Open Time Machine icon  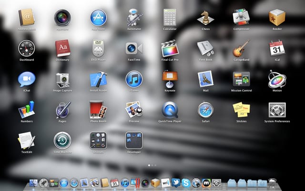(x=62, y=140)
